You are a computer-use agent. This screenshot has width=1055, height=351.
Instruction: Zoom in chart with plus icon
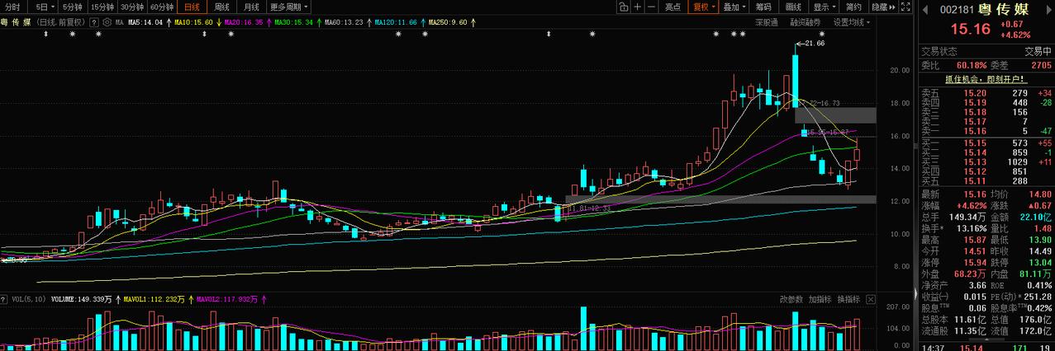[x=638, y=7]
